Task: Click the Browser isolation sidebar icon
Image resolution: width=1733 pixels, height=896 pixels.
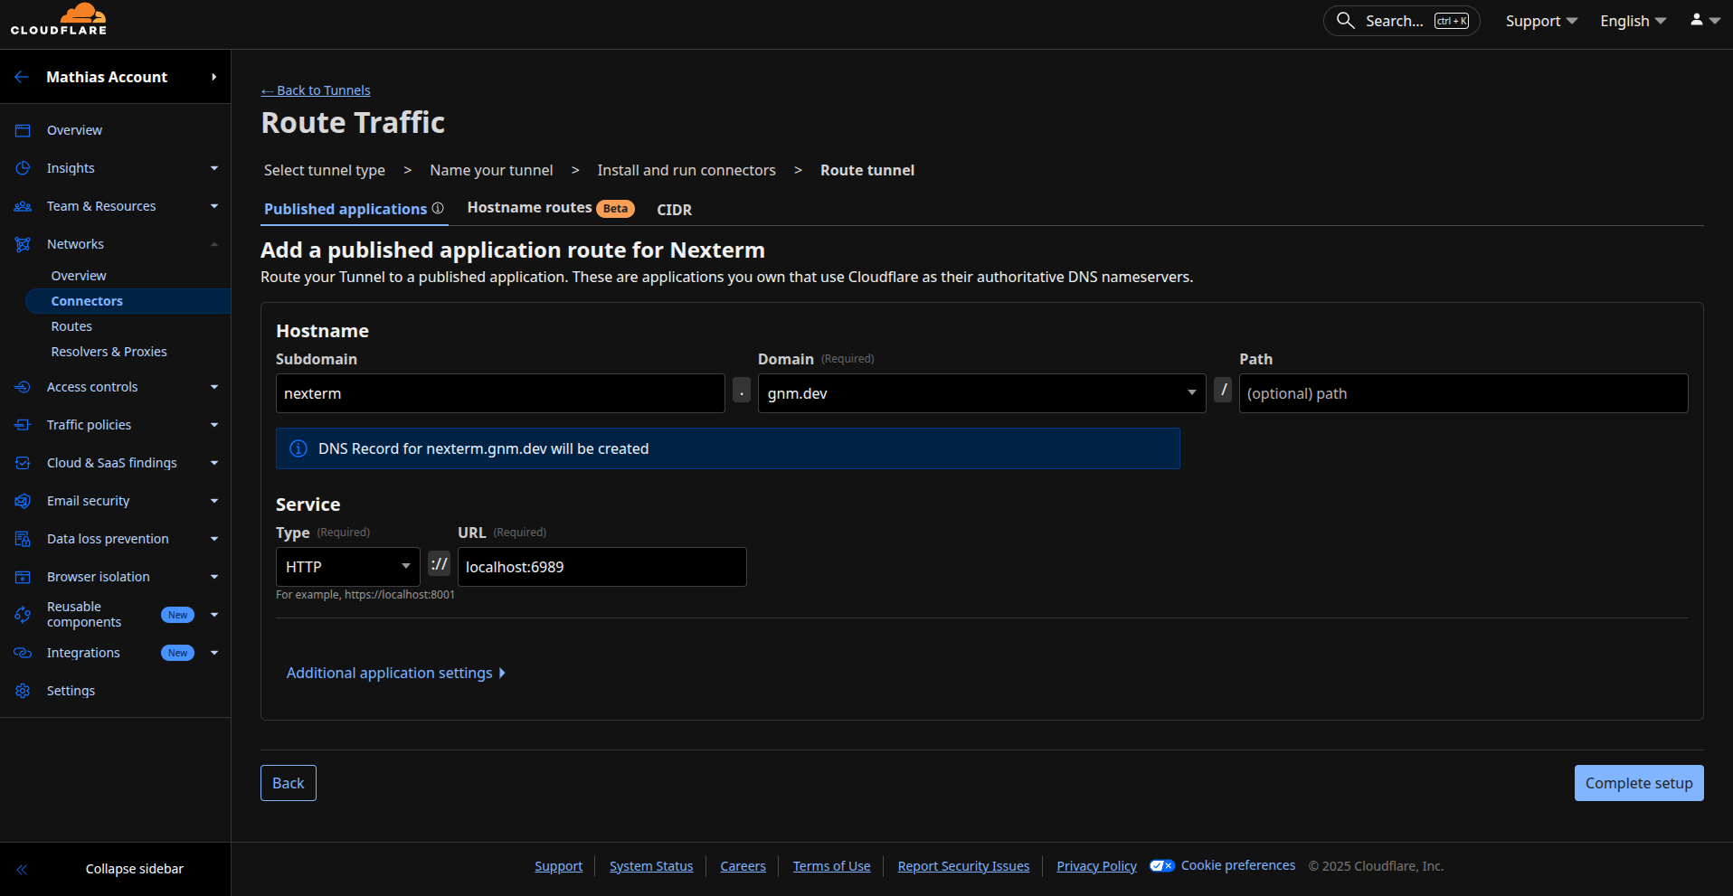Action: pos(22,576)
